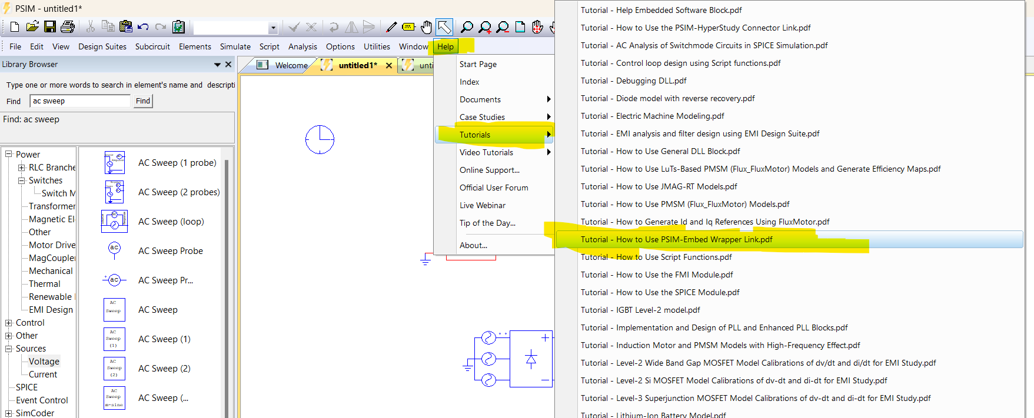Click the Find button in Library Browser
This screenshot has height=418, width=1034.
pyautogui.click(x=143, y=101)
